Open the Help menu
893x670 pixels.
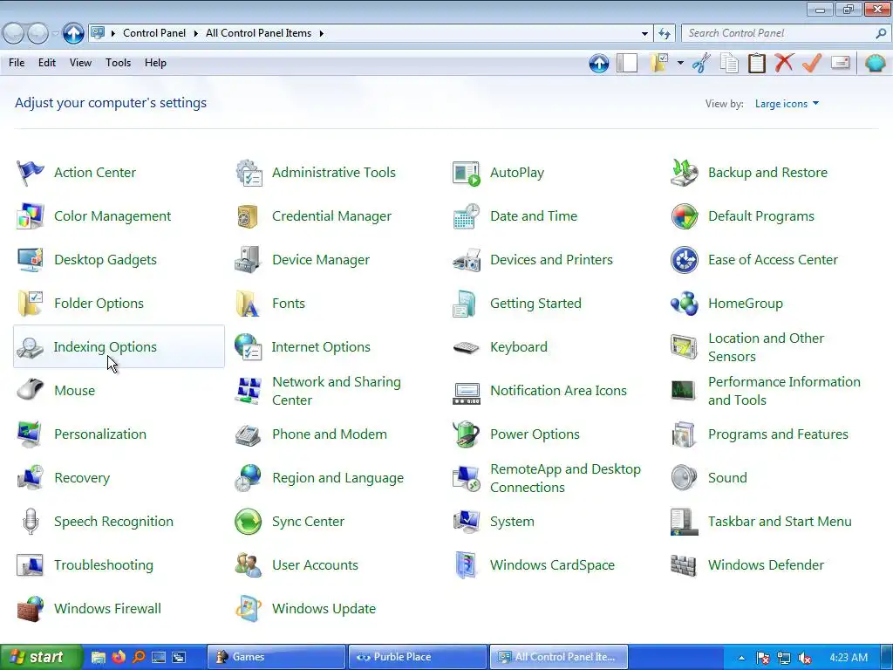(155, 63)
